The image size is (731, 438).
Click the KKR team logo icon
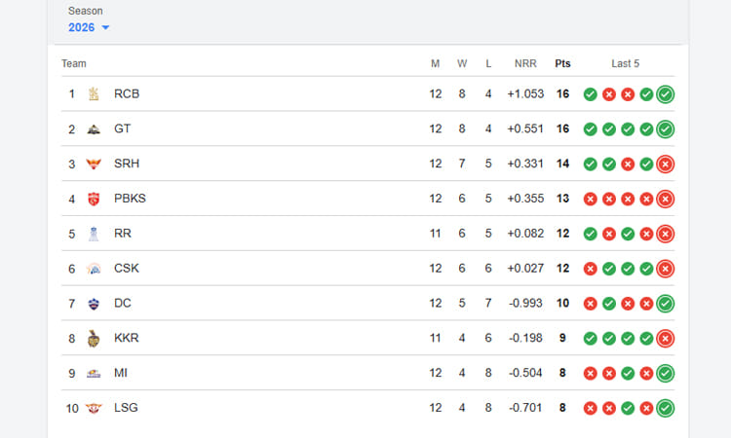94,339
